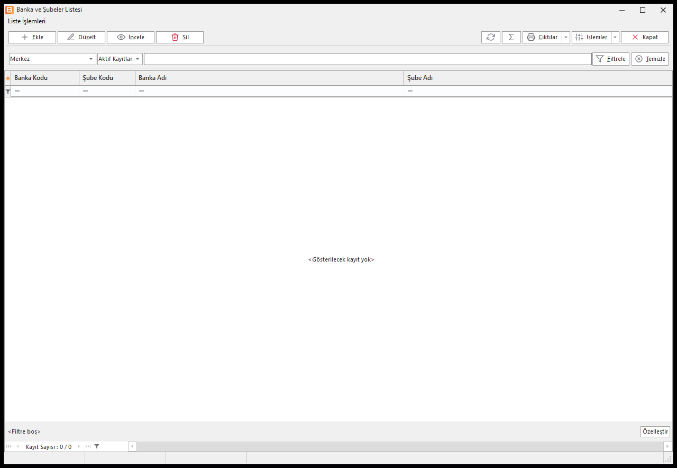Click the filter row funnel icon

tap(8, 92)
